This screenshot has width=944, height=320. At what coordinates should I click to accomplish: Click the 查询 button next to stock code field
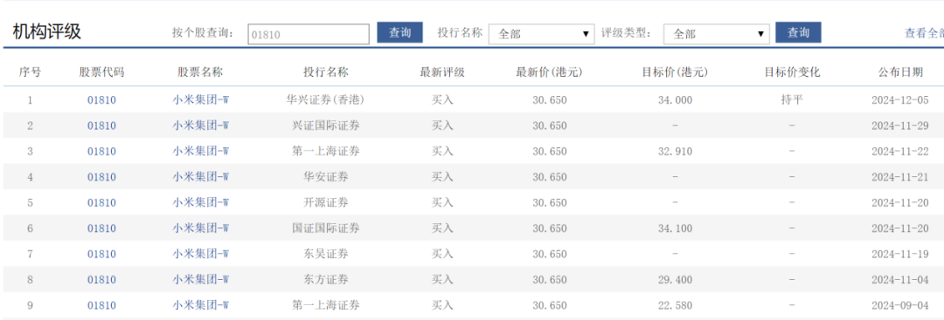pos(399,33)
